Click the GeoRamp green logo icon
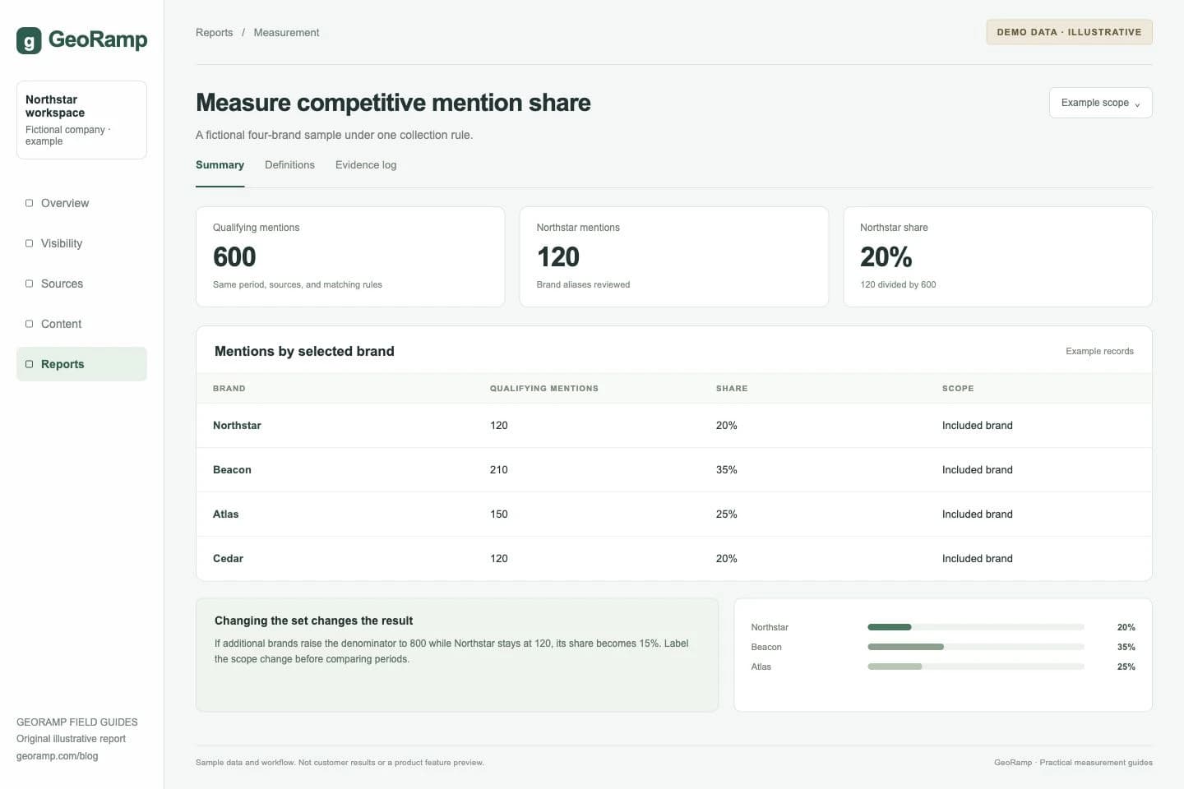1184x789 pixels. 29,40
